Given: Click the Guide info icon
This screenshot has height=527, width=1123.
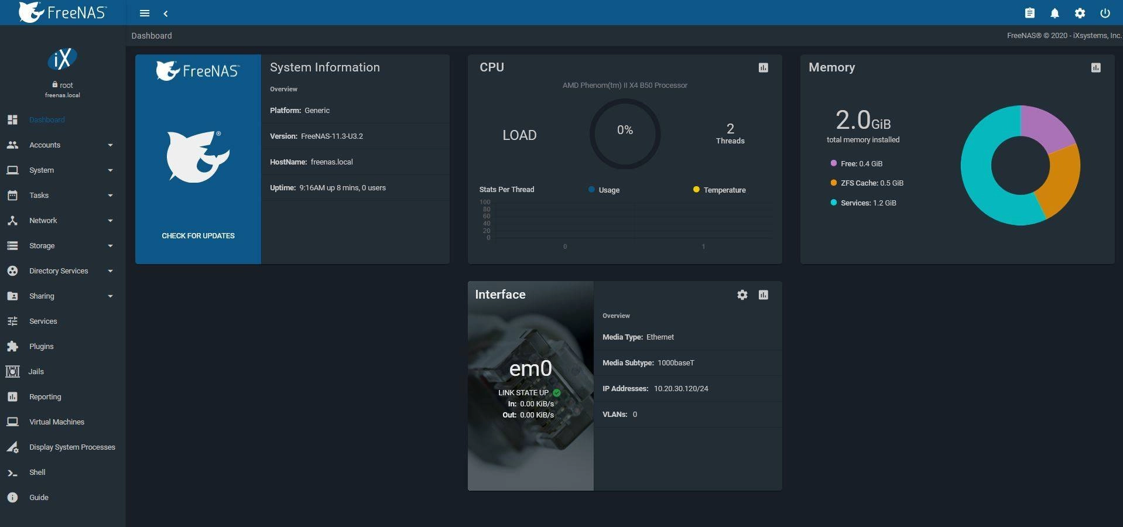Looking at the screenshot, I should click(x=12, y=497).
